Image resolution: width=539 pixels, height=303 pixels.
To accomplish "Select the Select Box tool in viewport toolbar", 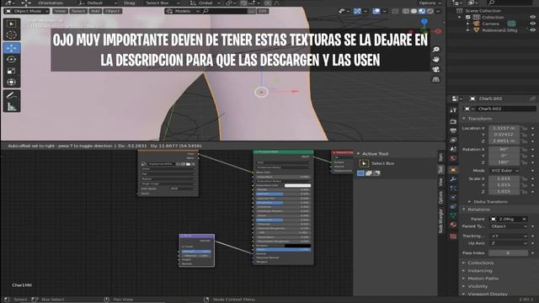I will (x=11, y=24).
